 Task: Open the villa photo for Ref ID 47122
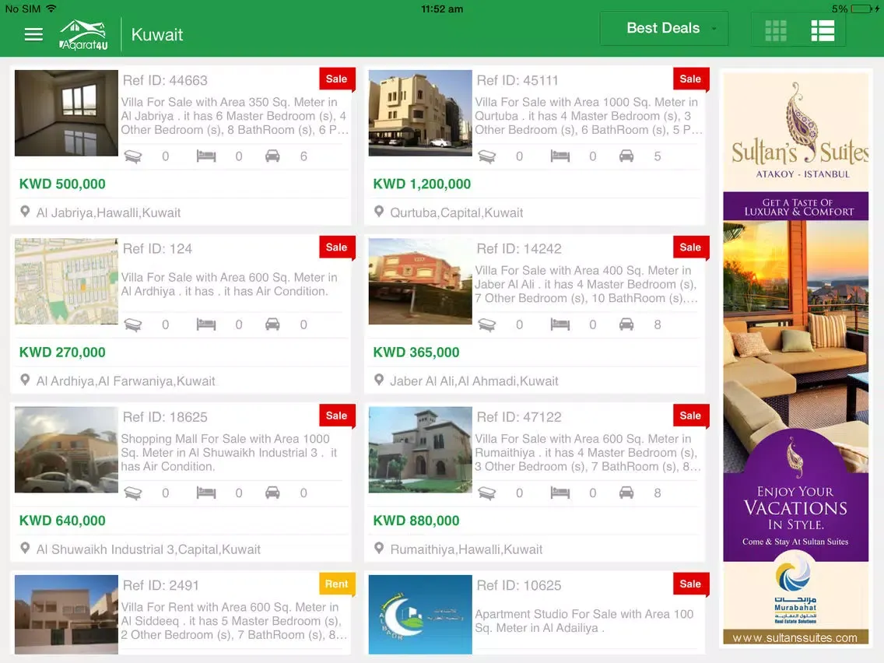tap(420, 450)
